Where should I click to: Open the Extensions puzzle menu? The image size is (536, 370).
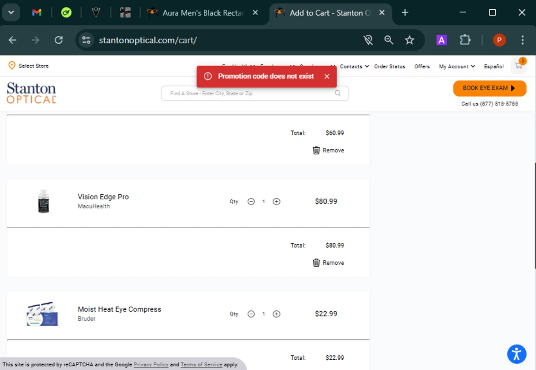465,40
